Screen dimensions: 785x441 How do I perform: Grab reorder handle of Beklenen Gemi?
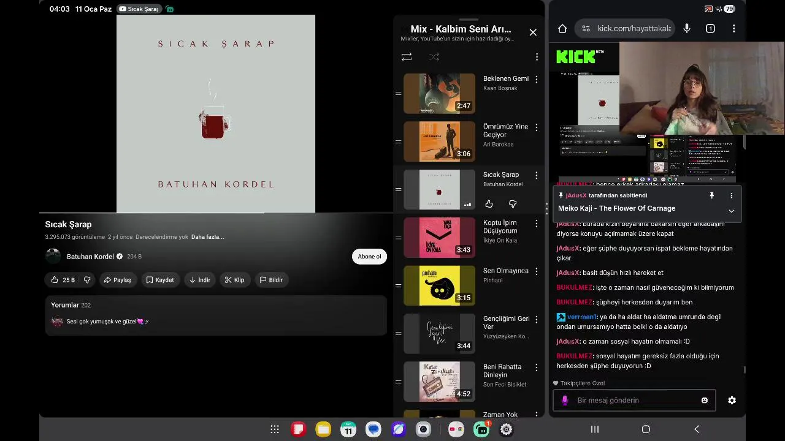tap(398, 94)
